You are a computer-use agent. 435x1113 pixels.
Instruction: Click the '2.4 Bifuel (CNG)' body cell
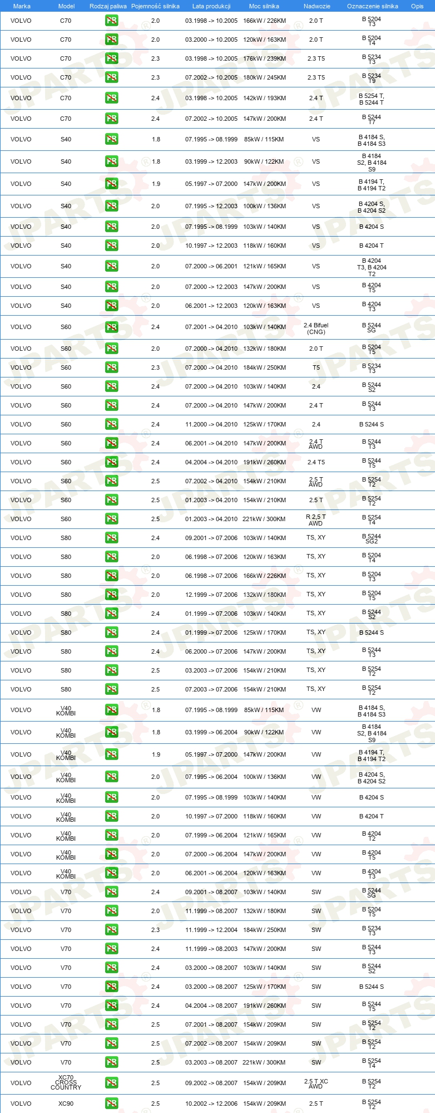pos(316,328)
